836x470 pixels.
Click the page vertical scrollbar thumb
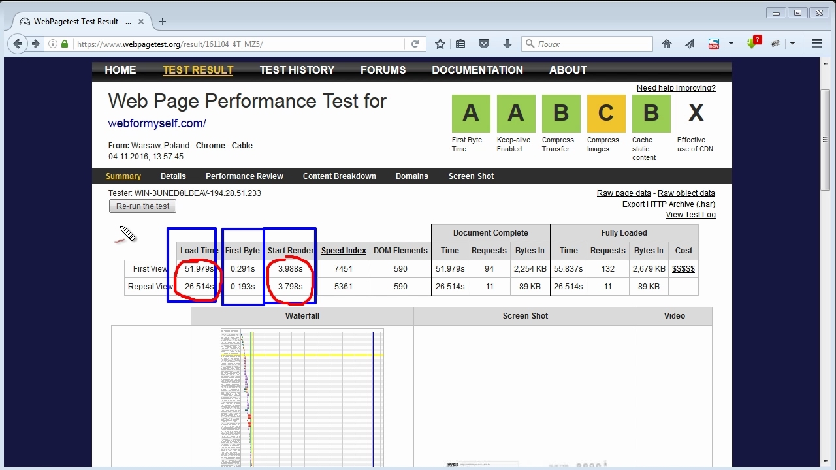[825, 140]
